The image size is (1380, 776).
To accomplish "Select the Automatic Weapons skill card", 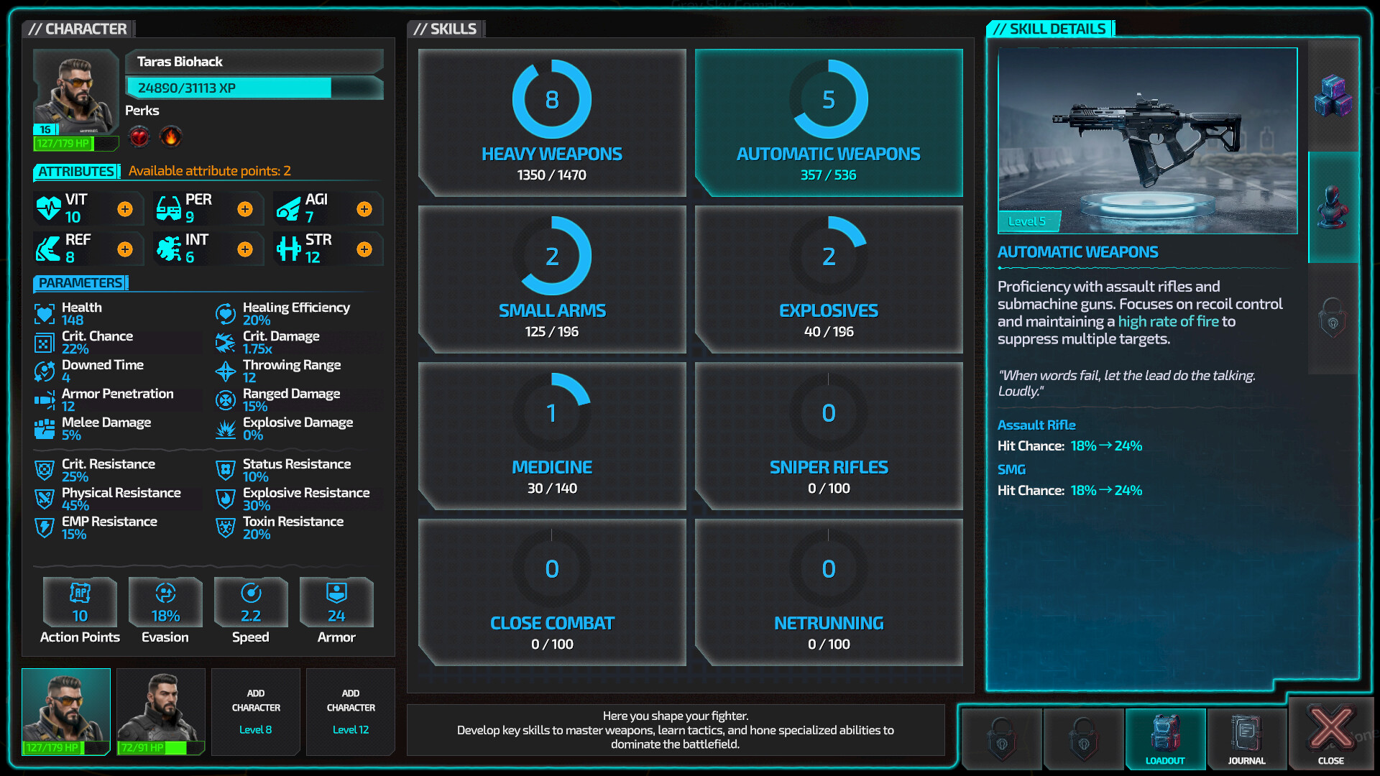I will (829, 123).
